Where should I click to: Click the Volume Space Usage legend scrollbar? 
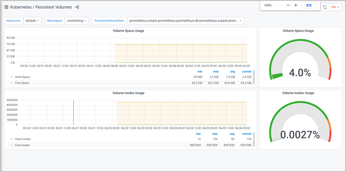254,77
